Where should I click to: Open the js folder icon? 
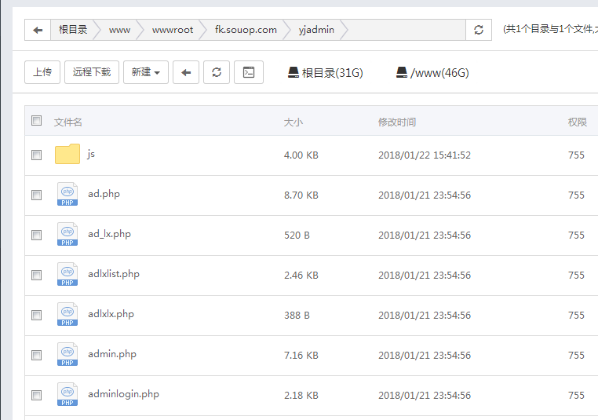pos(67,155)
